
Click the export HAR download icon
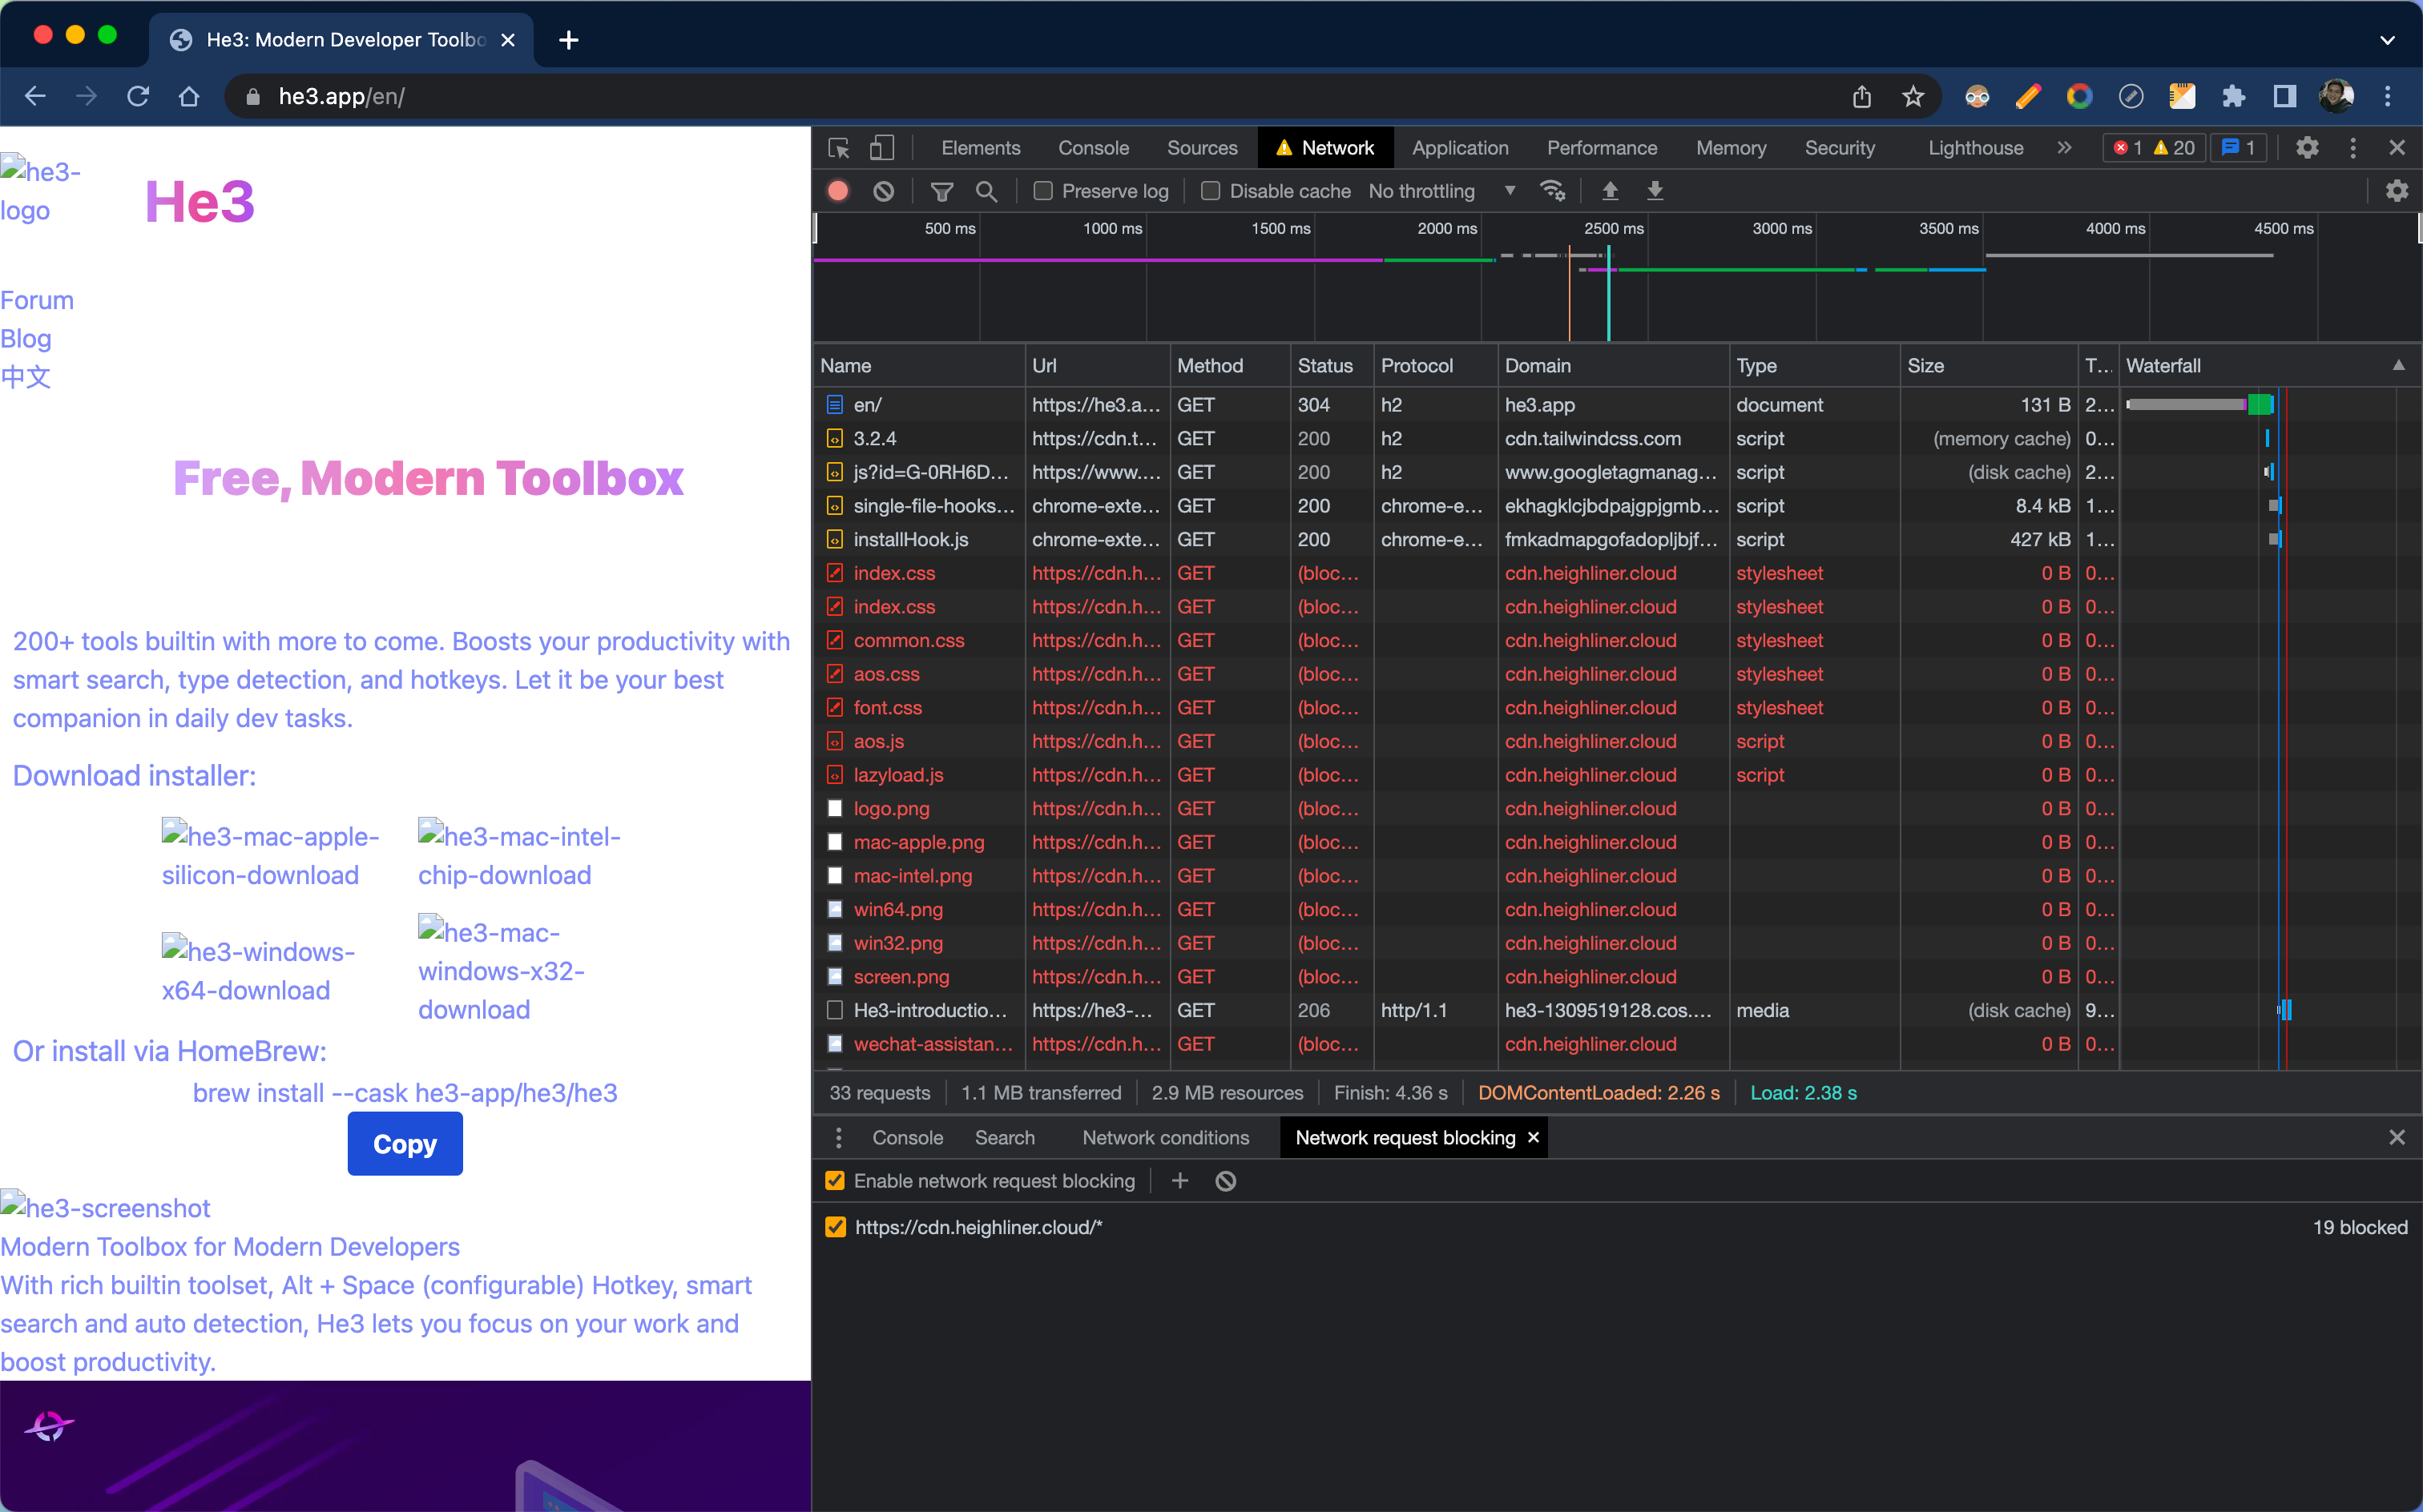click(1655, 191)
